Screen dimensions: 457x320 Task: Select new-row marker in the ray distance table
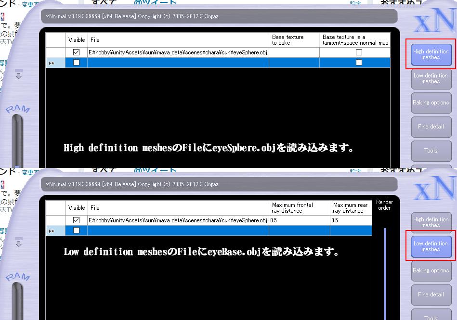point(55,230)
